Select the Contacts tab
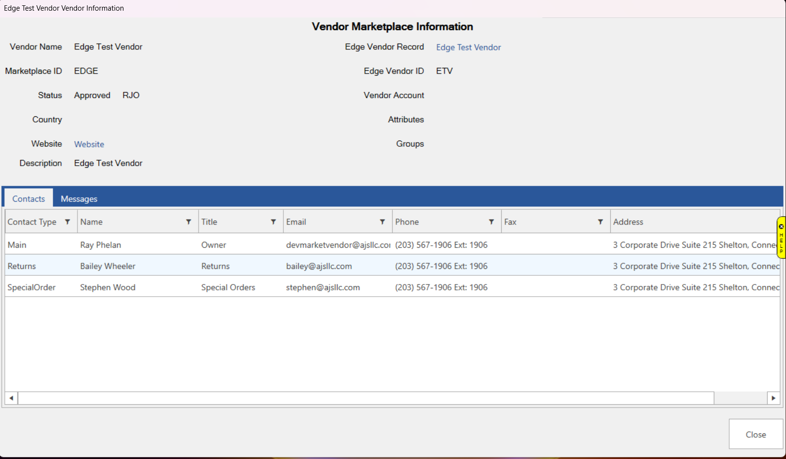 pos(29,199)
